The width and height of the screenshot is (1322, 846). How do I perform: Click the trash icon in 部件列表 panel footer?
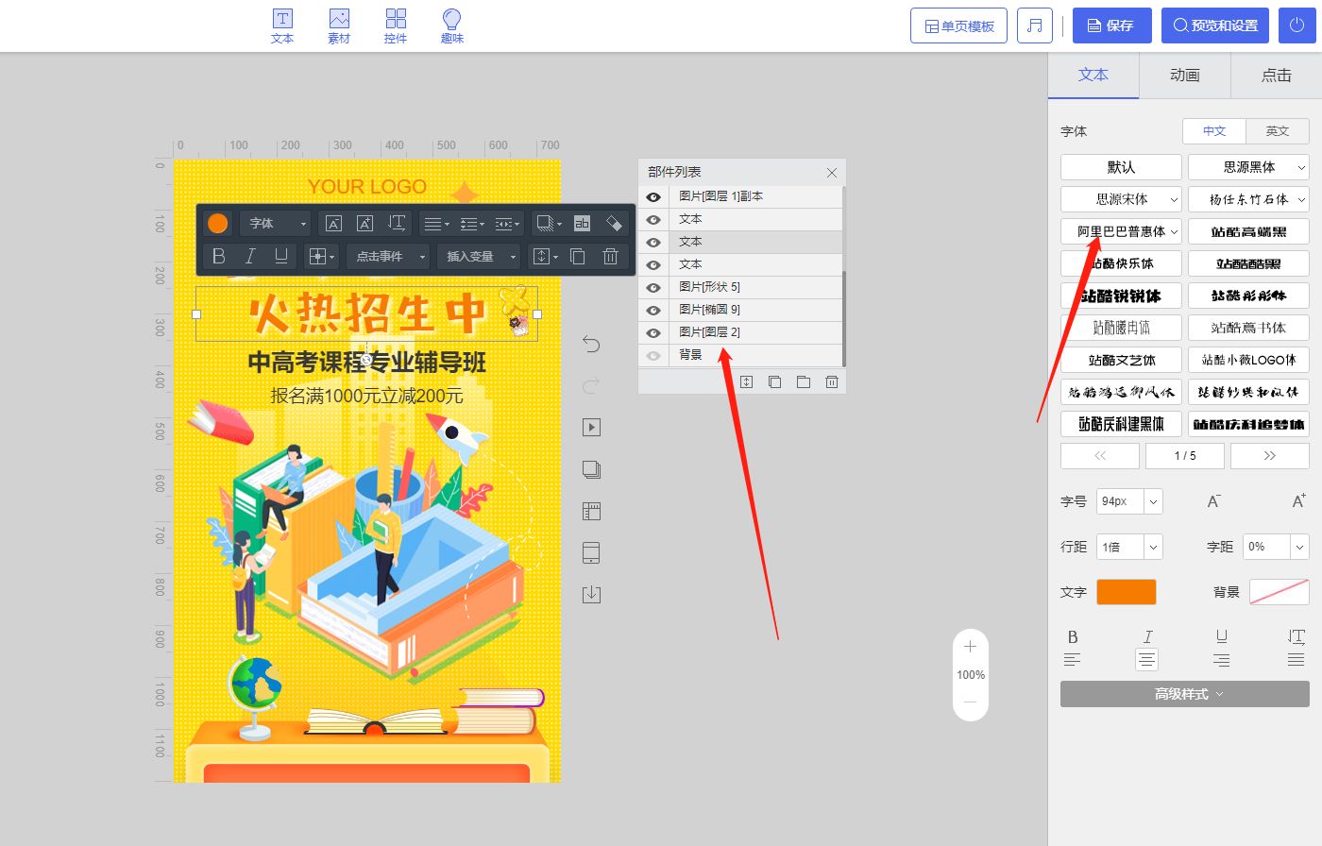point(831,381)
